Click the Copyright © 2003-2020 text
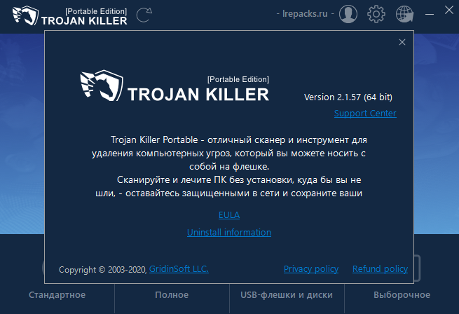 click(103, 269)
